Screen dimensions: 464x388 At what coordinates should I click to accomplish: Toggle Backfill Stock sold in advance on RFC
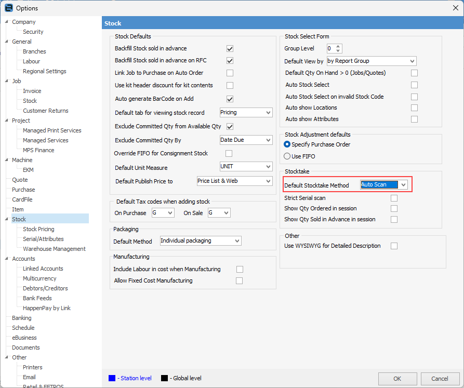click(230, 61)
